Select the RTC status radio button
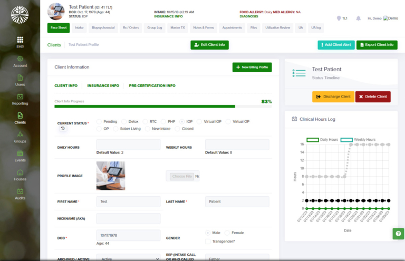405x261 pixels. click(x=145, y=122)
